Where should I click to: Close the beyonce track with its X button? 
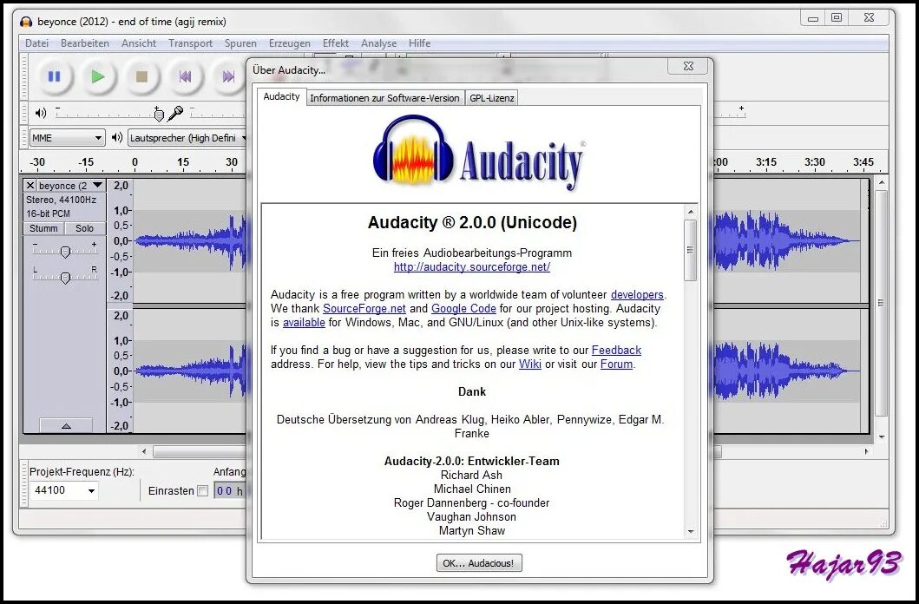(30, 185)
